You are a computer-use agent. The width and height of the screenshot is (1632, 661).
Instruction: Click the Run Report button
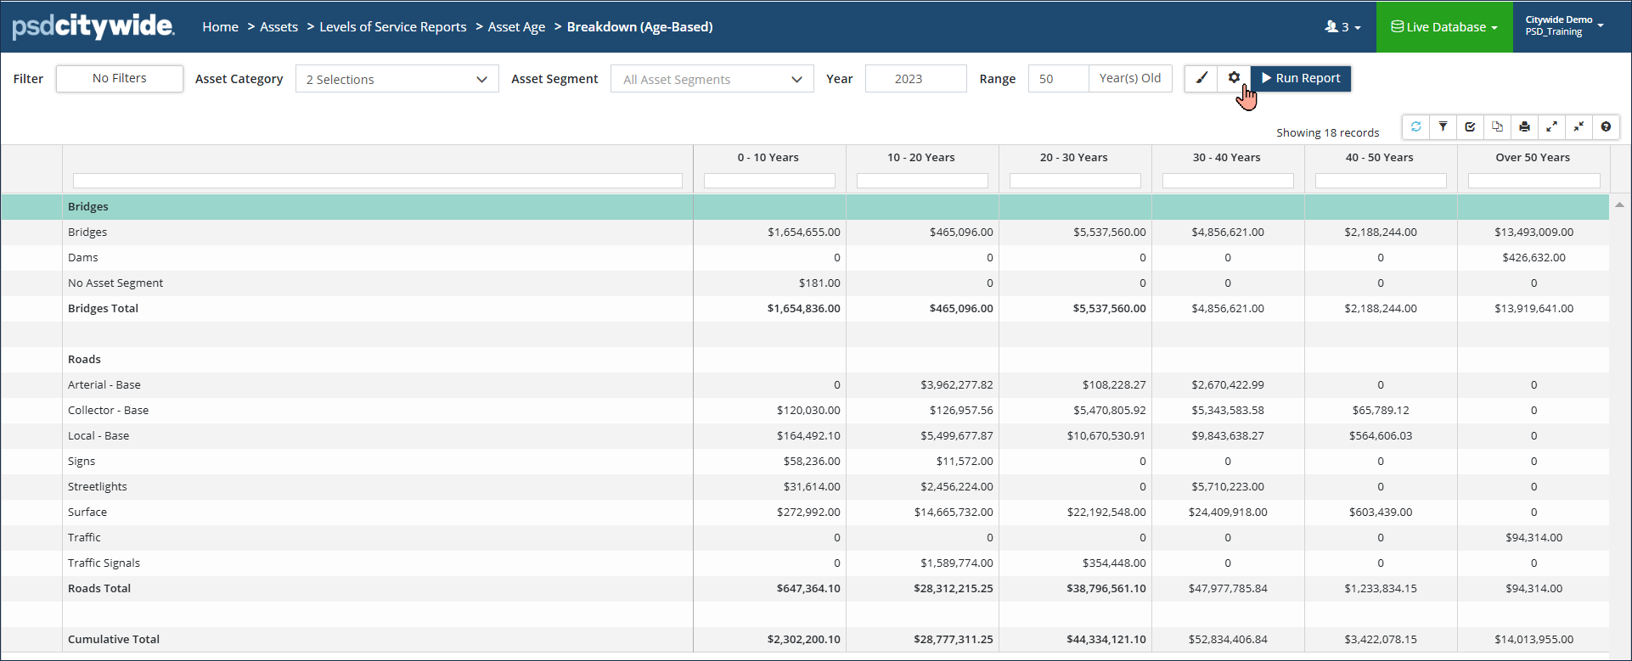click(x=1301, y=78)
